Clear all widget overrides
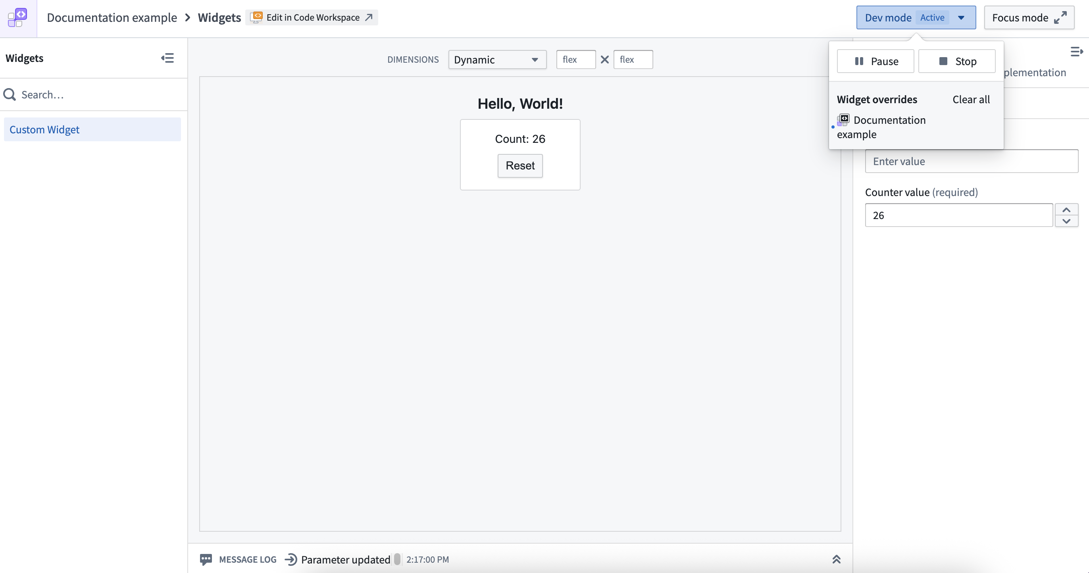The image size is (1089, 573). 971,99
